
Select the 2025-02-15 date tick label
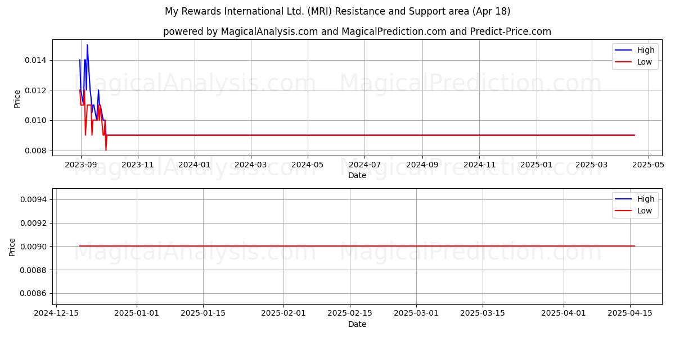[350, 313]
